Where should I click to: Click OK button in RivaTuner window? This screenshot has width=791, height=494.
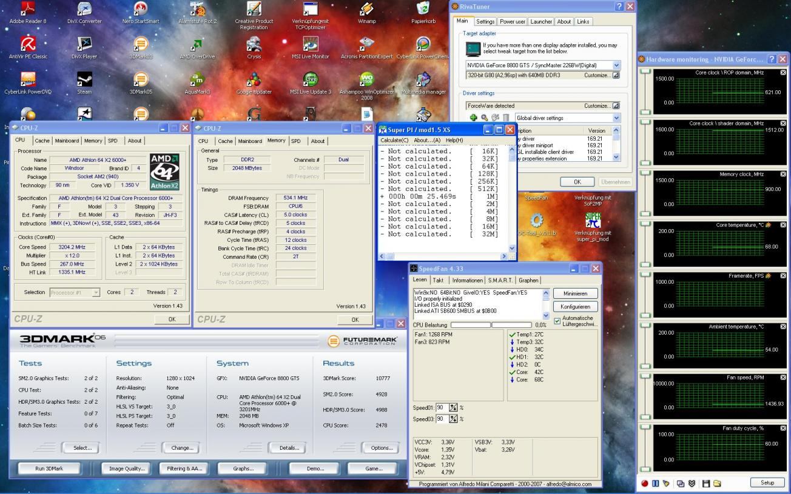[577, 182]
